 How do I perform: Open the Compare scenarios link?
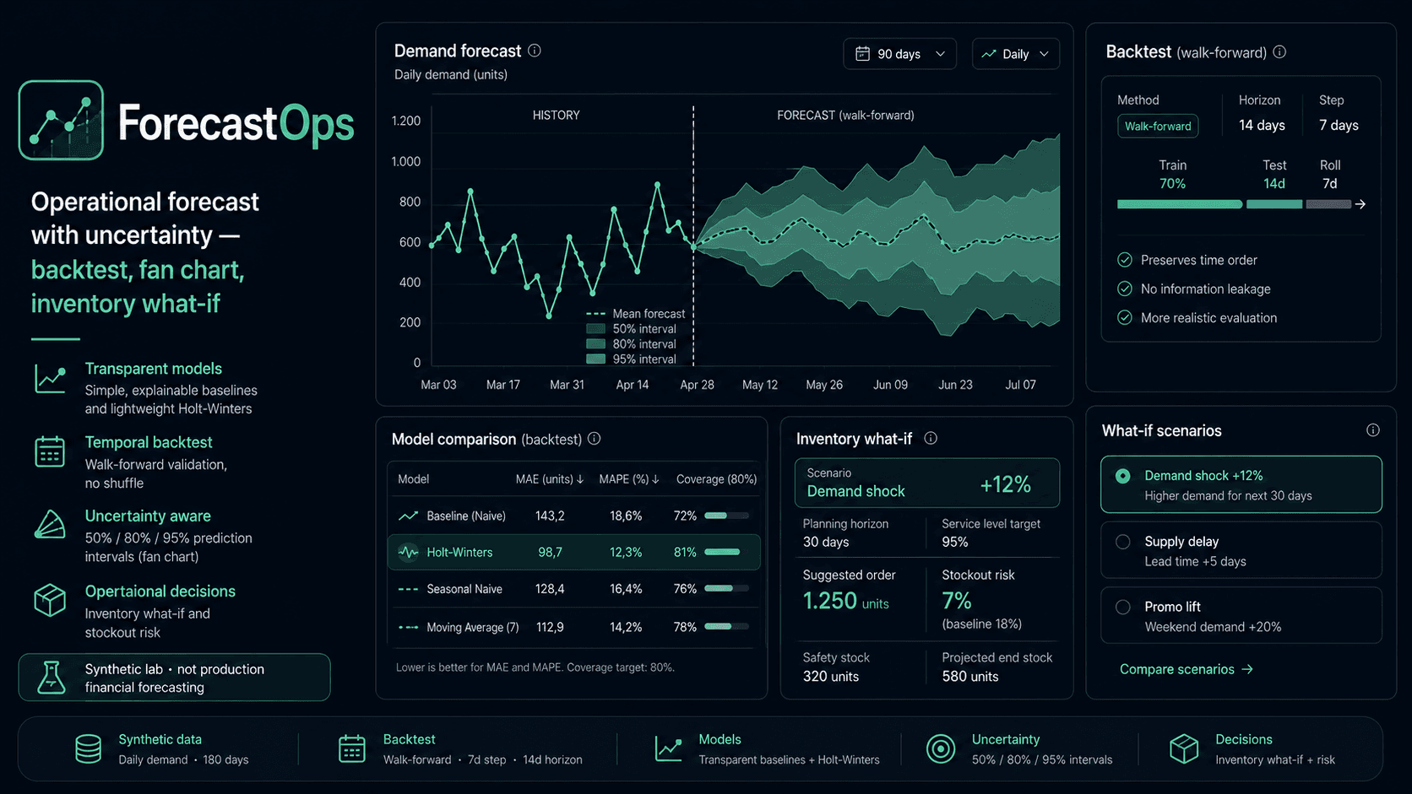(x=1187, y=669)
